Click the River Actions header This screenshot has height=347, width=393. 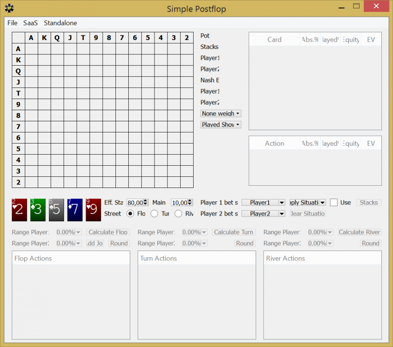click(x=322, y=258)
